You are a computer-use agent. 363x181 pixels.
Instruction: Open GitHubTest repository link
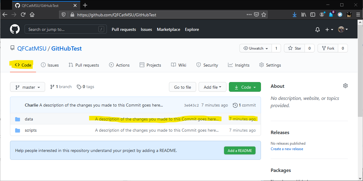click(x=66, y=49)
